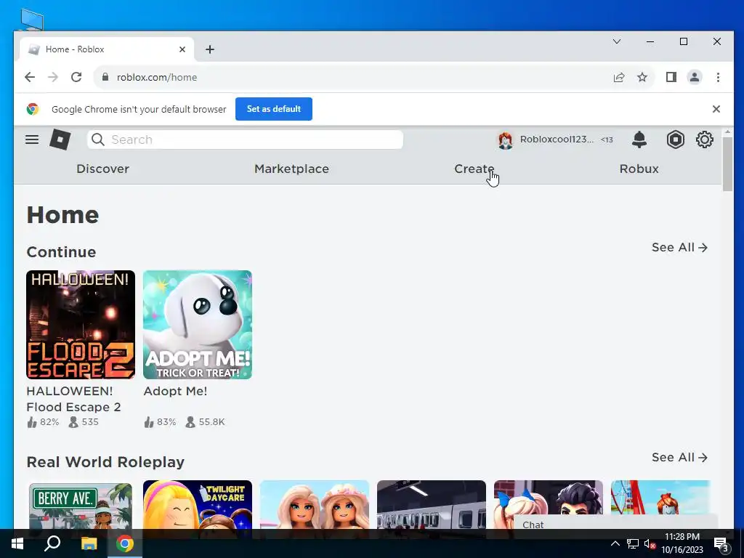The width and height of the screenshot is (744, 558).
Task: Open the Robux tab
Action: coord(639,169)
